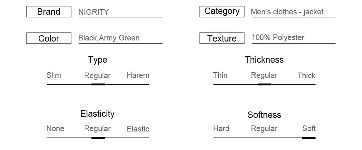
Task: Click the Thickness slider Regular marker
Action: 264,85
